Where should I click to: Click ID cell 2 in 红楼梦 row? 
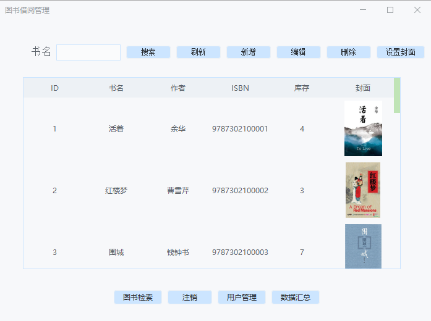click(54, 190)
